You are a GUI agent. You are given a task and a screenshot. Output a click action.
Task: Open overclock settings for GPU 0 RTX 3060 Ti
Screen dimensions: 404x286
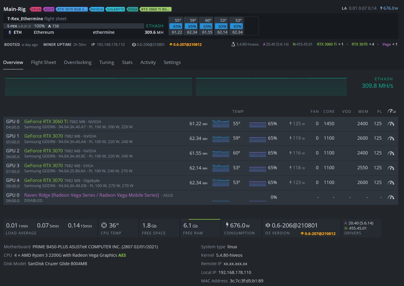pyautogui.click(x=391, y=124)
